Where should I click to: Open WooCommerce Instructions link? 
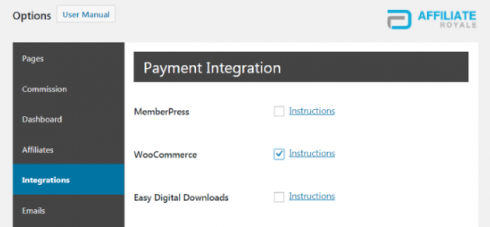pos(312,154)
